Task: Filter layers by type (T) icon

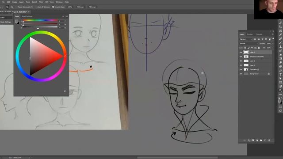Action: pyautogui.click(x=262, y=39)
